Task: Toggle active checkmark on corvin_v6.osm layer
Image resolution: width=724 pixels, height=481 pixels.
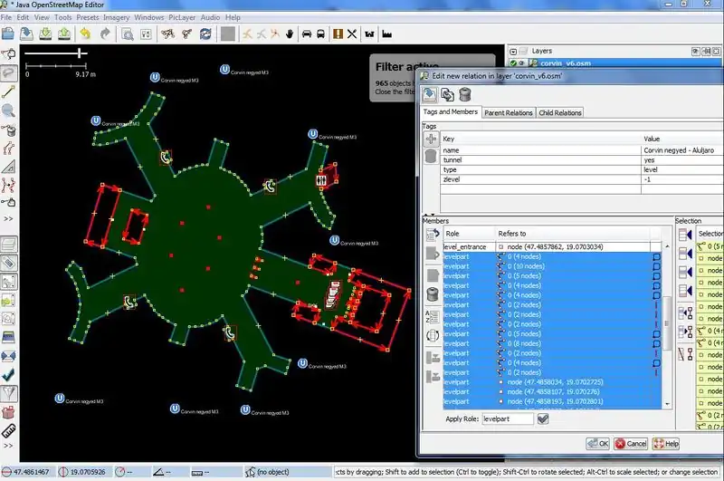Action: click(x=513, y=64)
